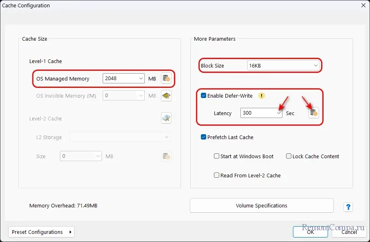Image resolution: width=370 pixels, height=242 pixels.
Task: Click the Level-2 Cache storage icon
Action: [x=166, y=118]
